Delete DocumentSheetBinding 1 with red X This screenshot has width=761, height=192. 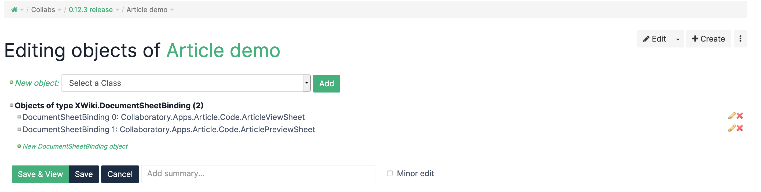(740, 128)
